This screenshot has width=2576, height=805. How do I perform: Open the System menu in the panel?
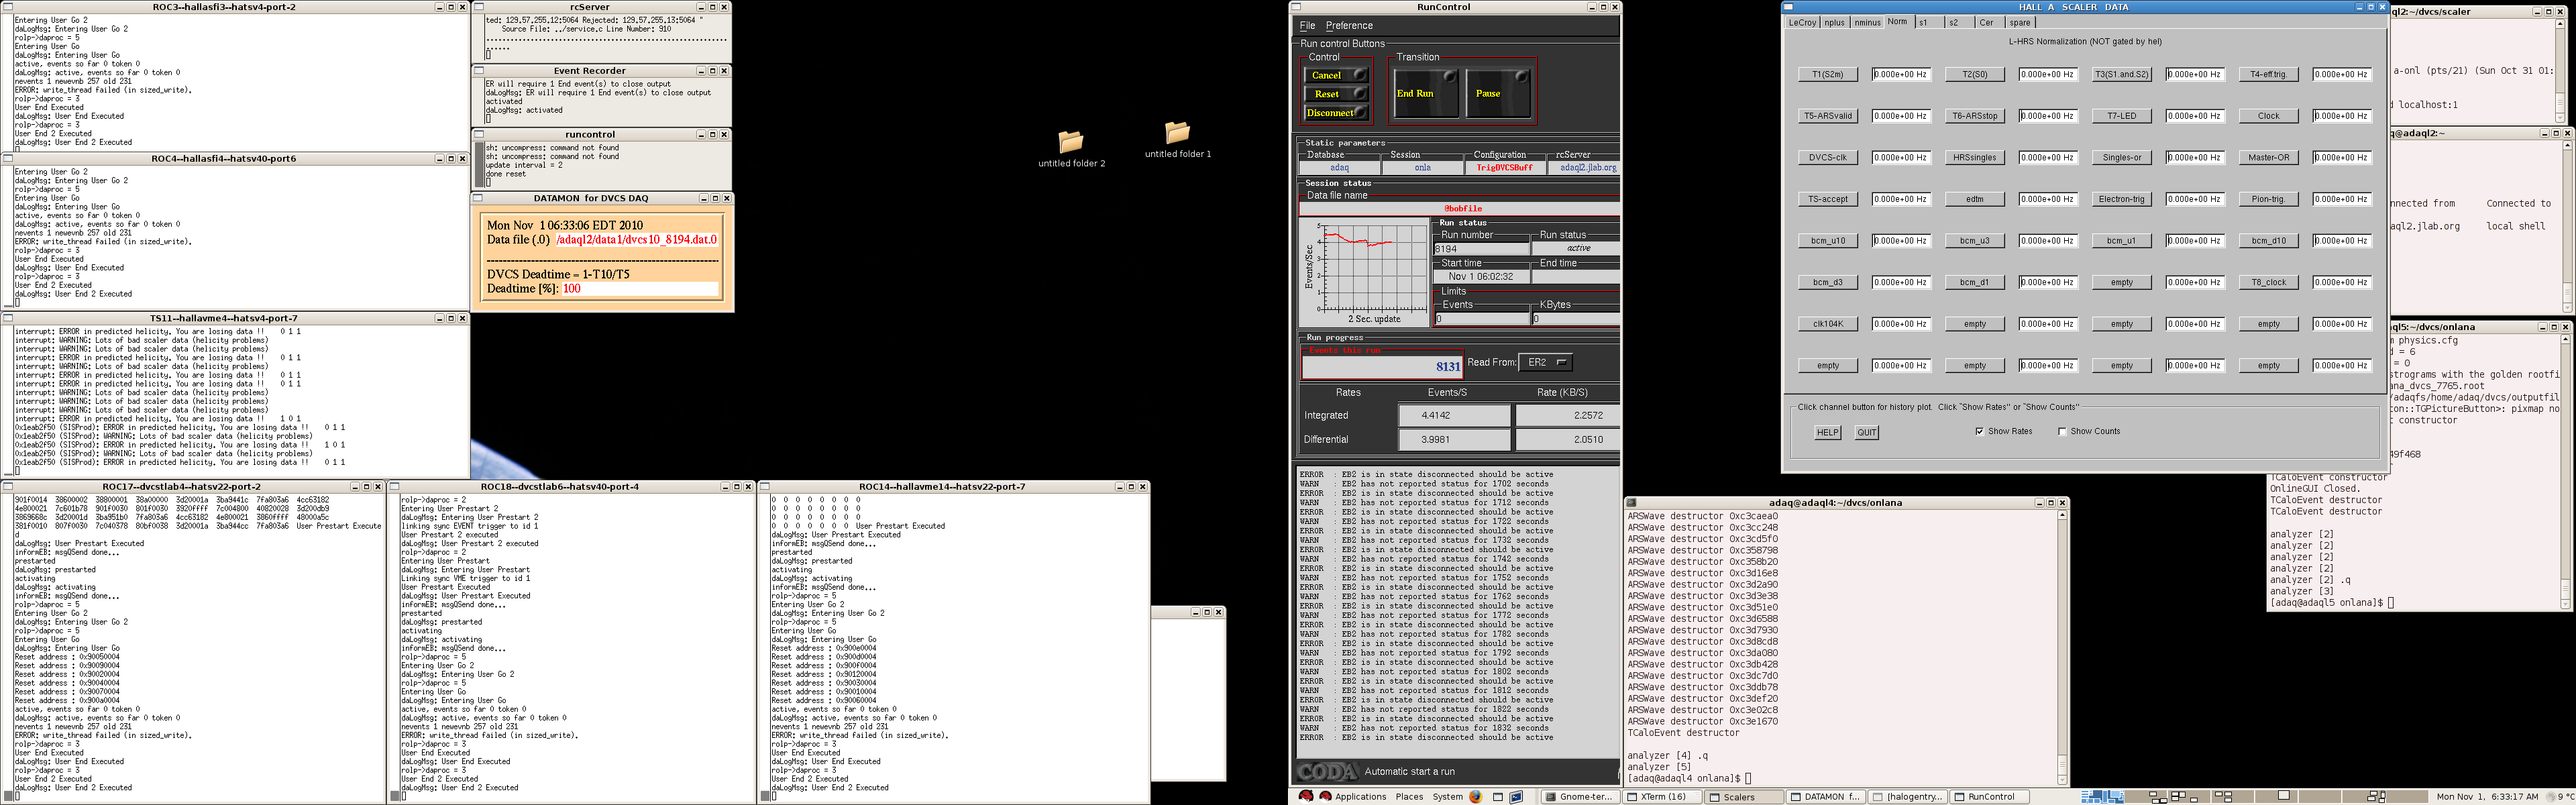point(1447,797)
